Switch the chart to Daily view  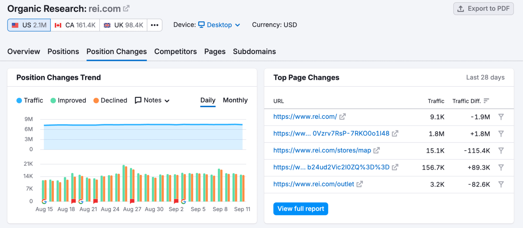(208, 100)
